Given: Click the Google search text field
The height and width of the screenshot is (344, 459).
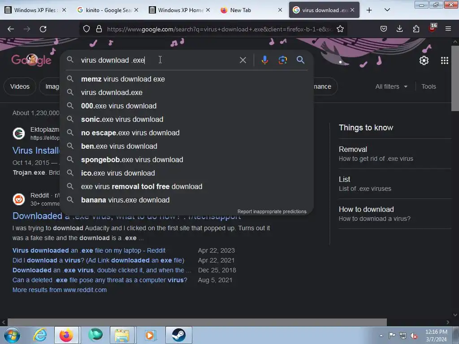Looking at the screenshot, I should tap(158, 60).
